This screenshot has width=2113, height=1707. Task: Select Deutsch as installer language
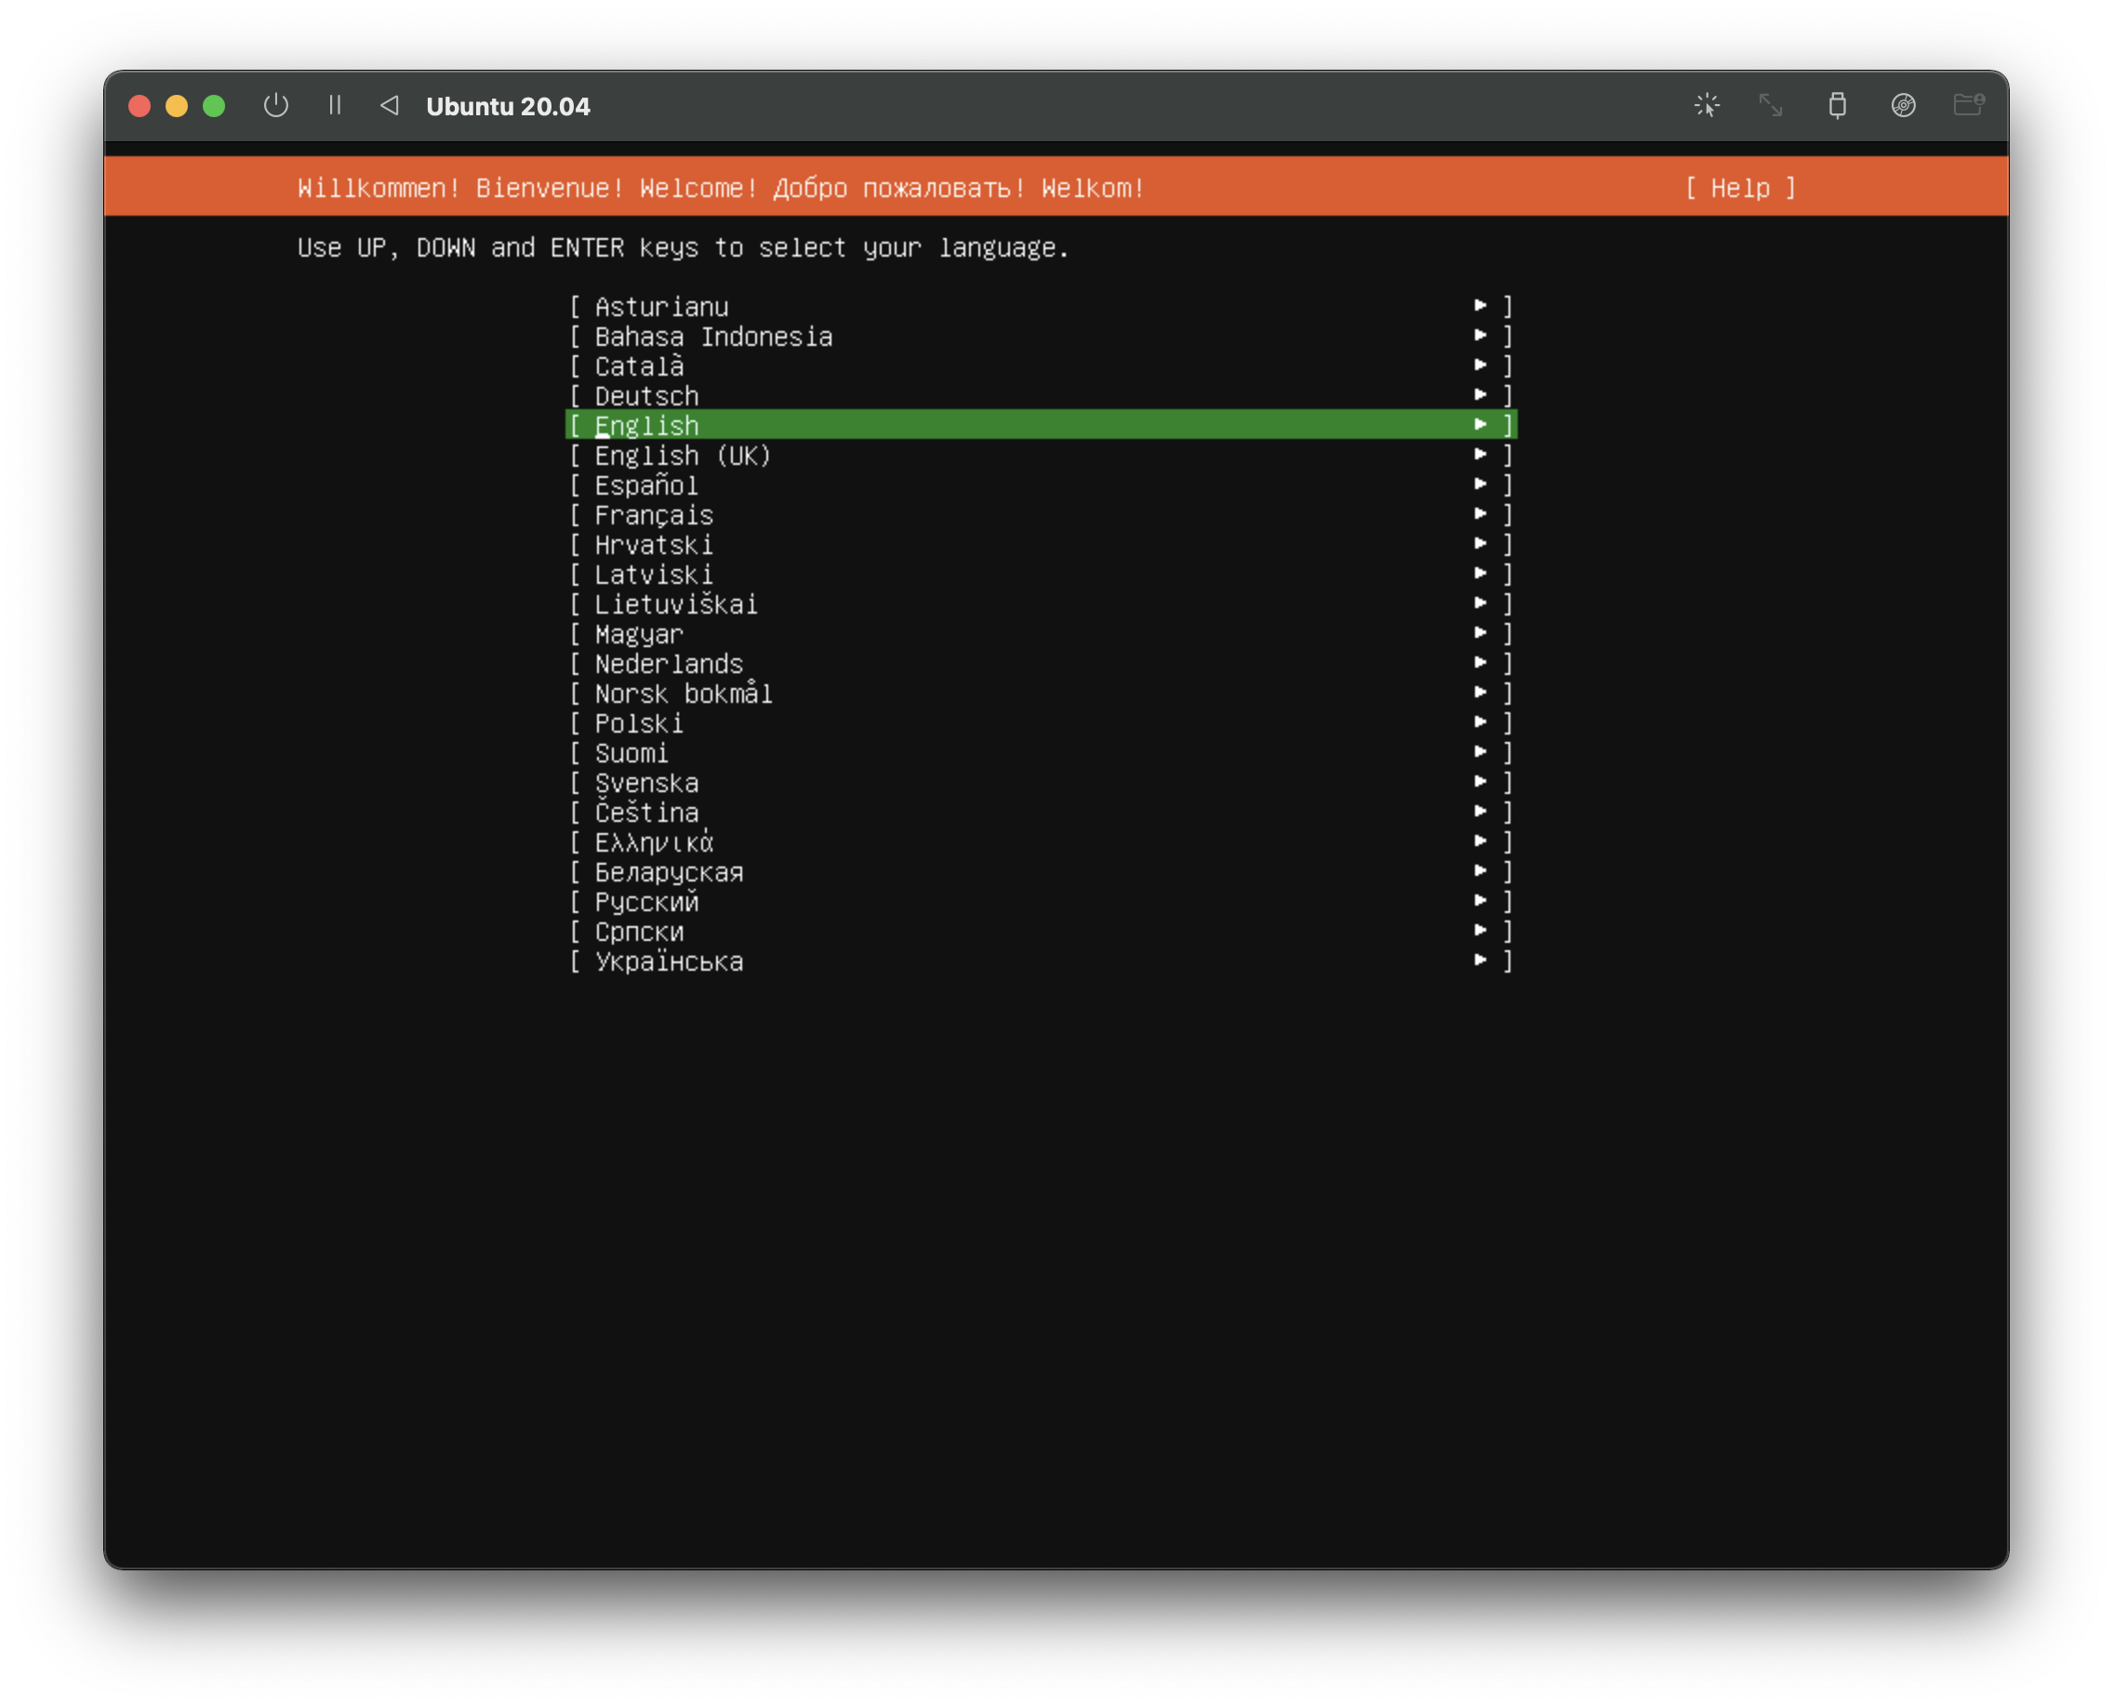[x=647, y=396]
